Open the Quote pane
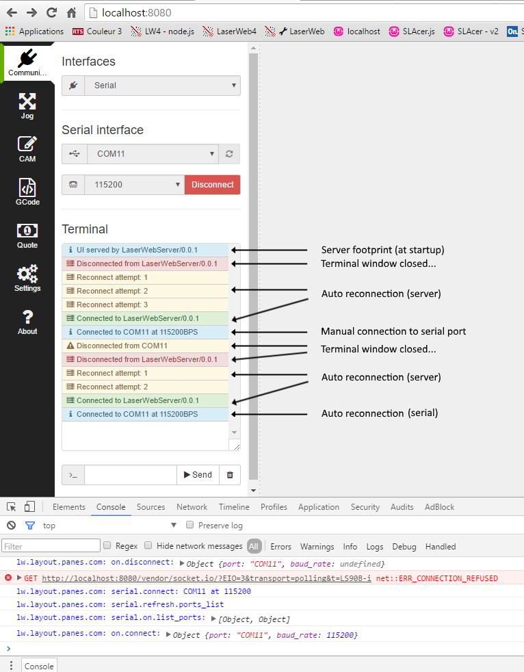The height and width of the screenshot is (672, 524). coord(27,235)
